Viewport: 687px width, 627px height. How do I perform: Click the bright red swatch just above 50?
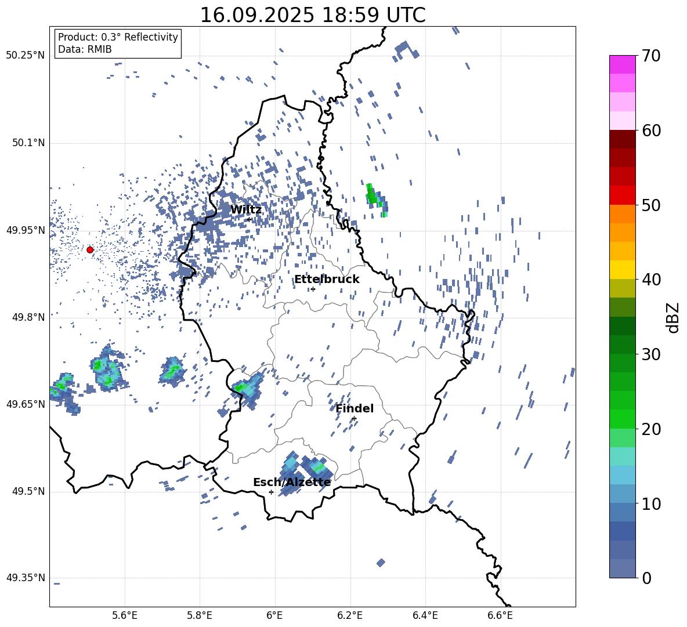(622, 195)
